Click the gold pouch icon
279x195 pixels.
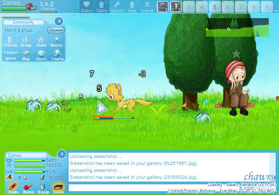pos(9,177)
